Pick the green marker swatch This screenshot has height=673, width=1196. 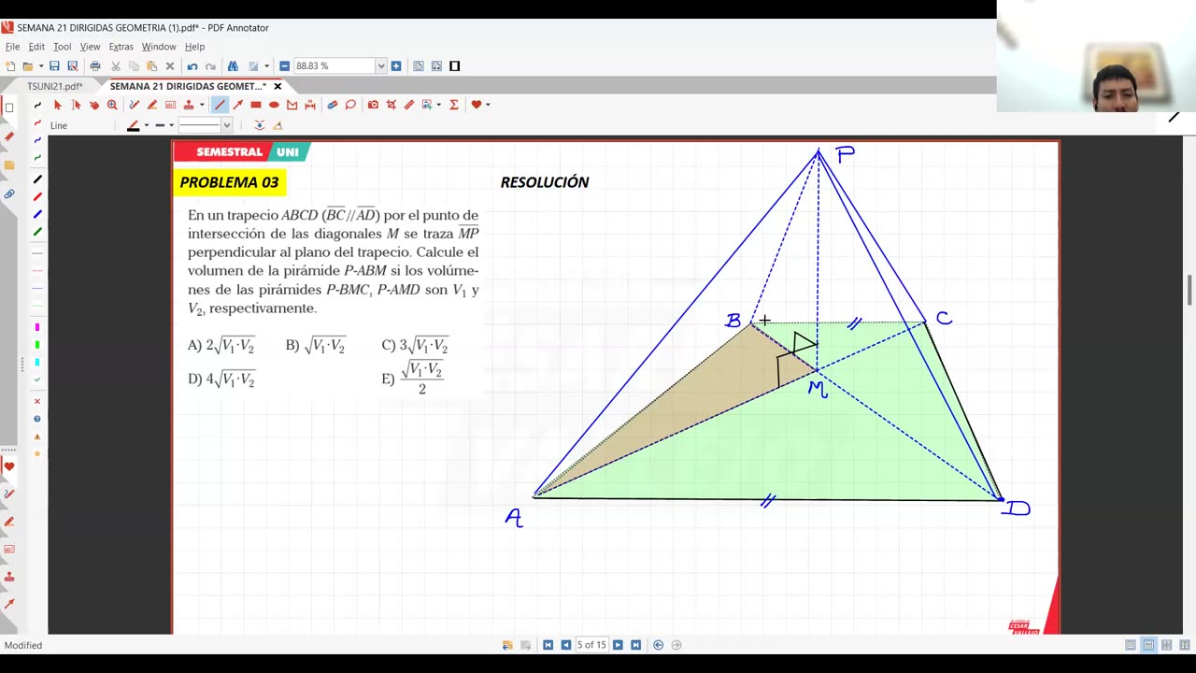coord(37,345)
